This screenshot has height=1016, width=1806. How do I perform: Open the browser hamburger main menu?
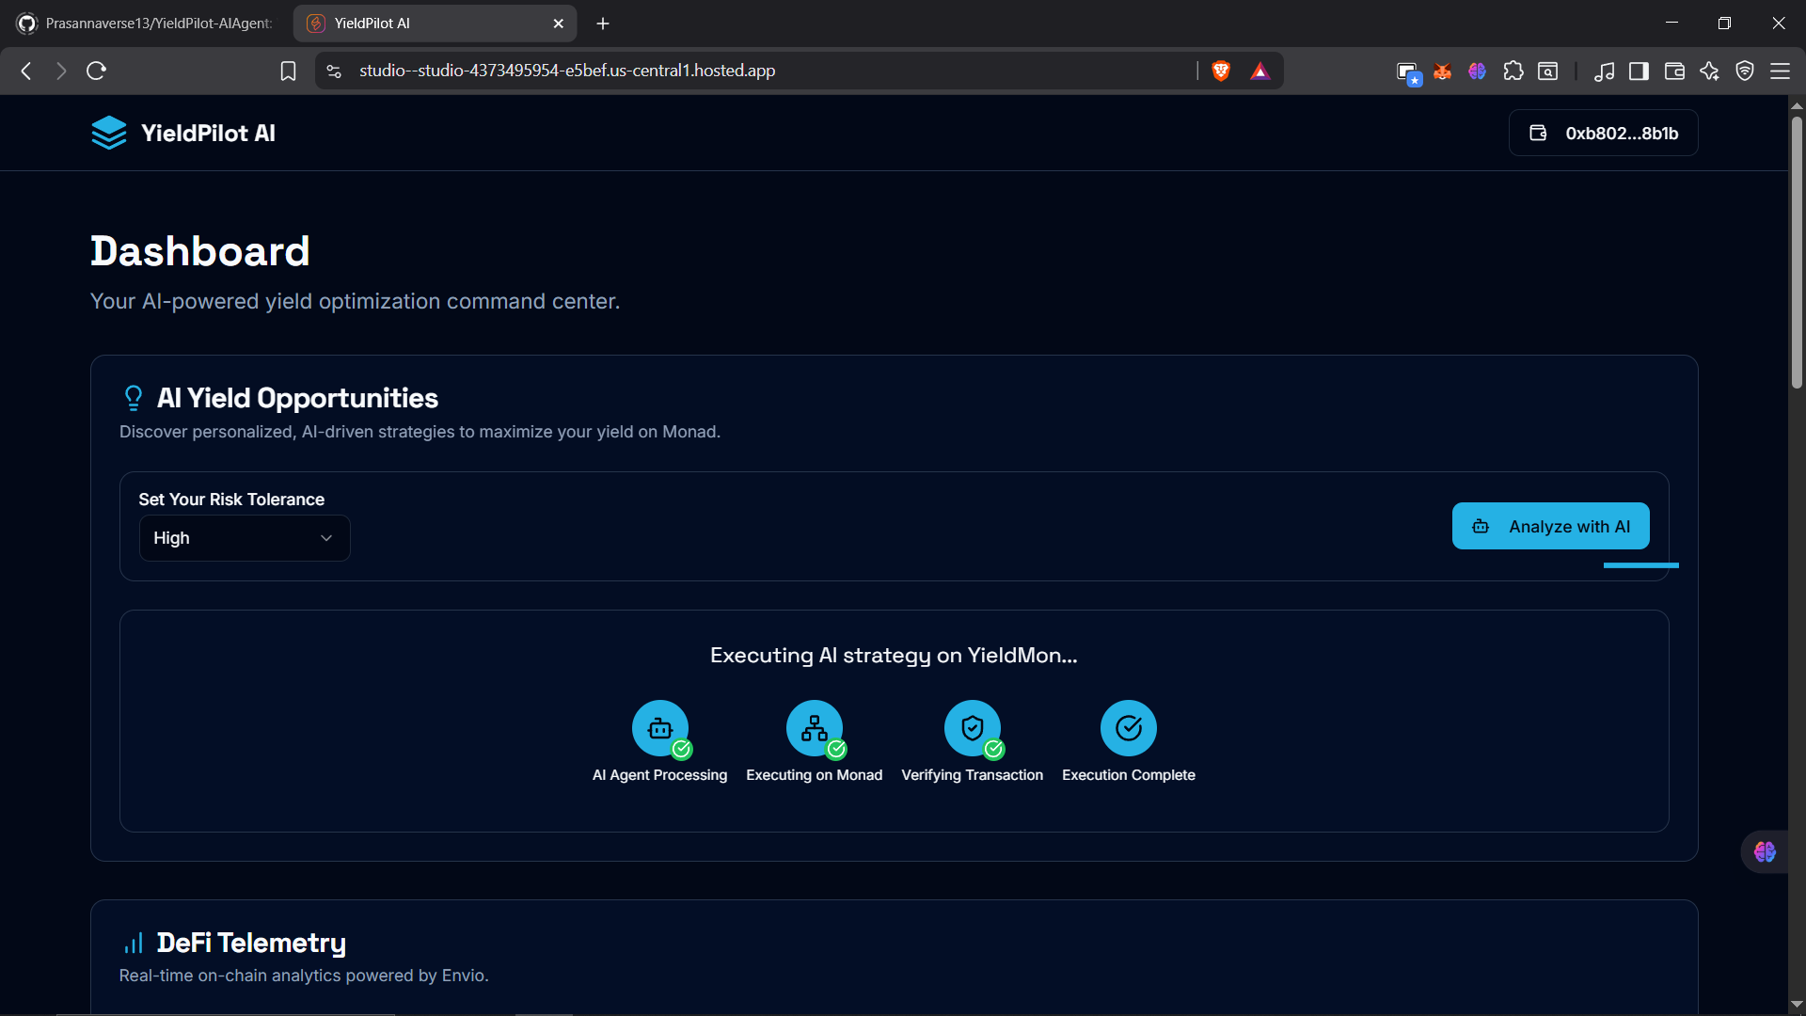pyautogui.click(x=1780, y=71)
